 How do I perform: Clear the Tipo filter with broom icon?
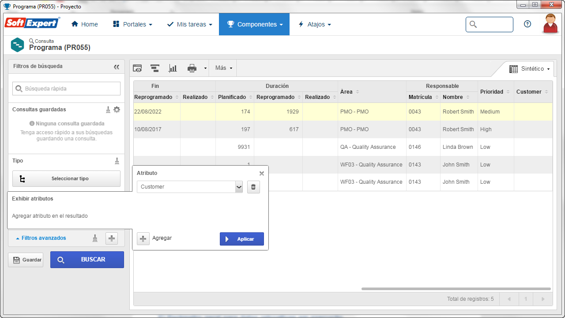[x=117, y=161]
